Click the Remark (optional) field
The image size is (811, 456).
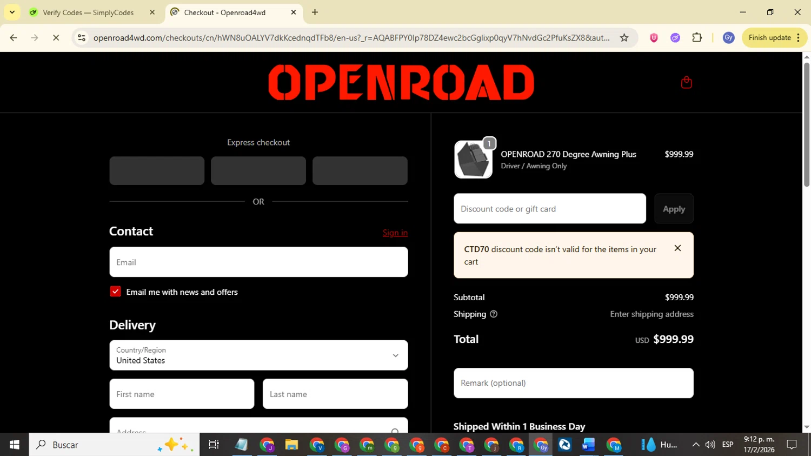click(574, 383)
